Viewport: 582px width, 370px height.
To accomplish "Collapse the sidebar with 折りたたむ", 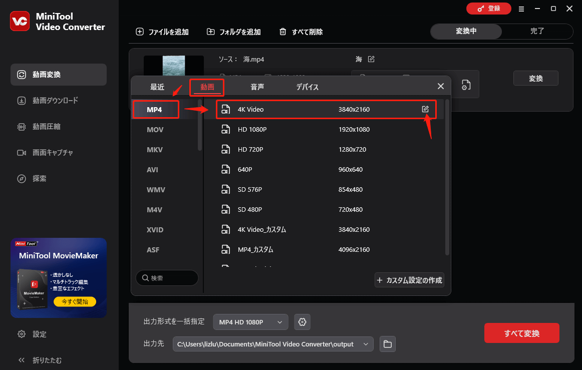I will pyautogui.click(x=40, y=360).
